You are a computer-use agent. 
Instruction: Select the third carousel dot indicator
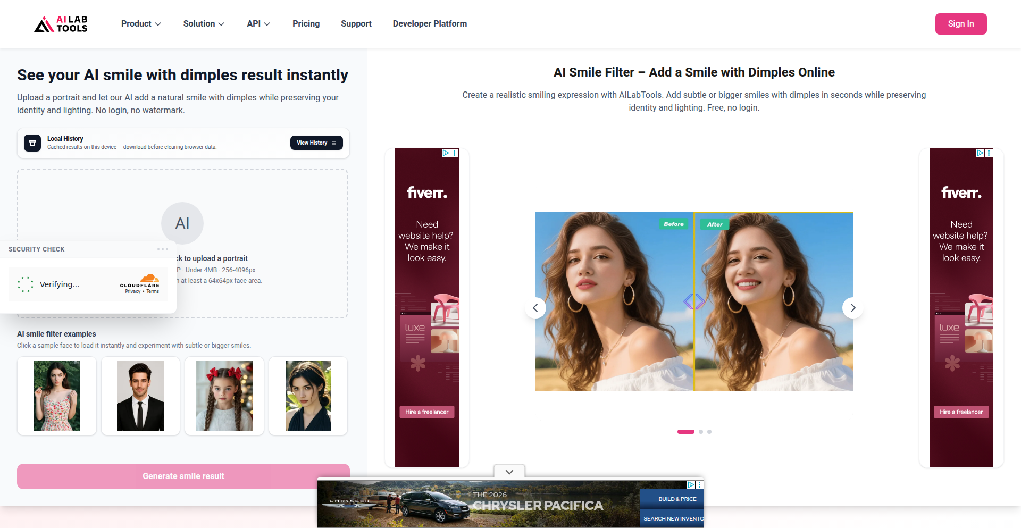coord(709,432)
